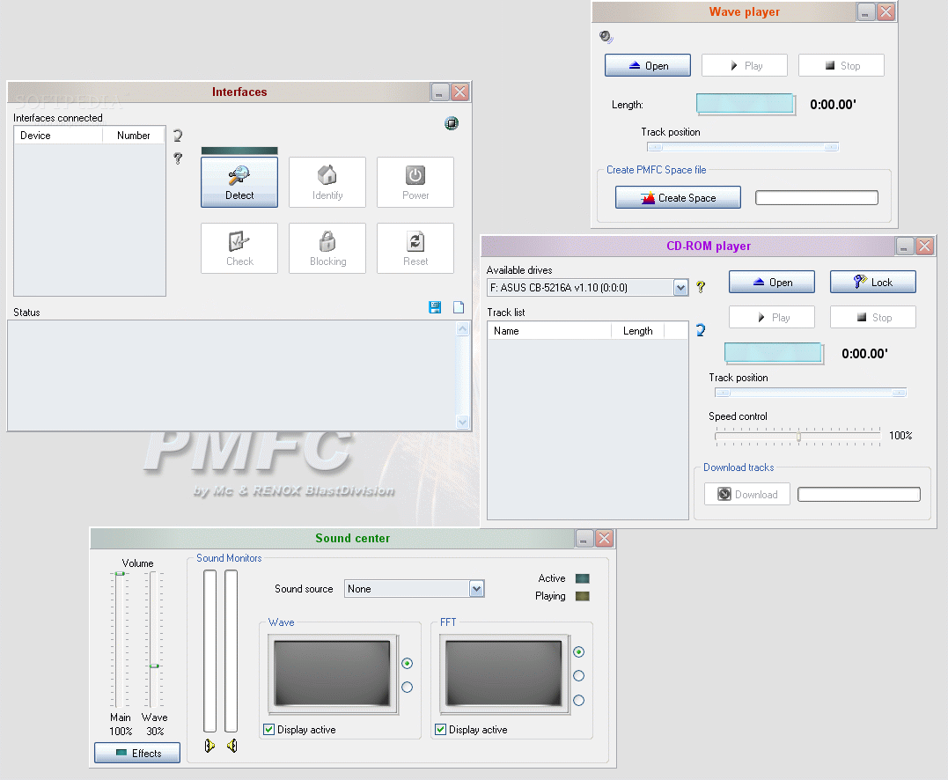Click the Lock button in CD-ROM player
Screen dimensions: 948x780
point(872,282)
